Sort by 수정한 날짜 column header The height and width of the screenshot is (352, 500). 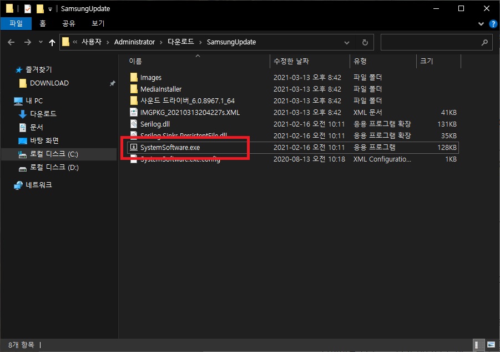point(291,61)
